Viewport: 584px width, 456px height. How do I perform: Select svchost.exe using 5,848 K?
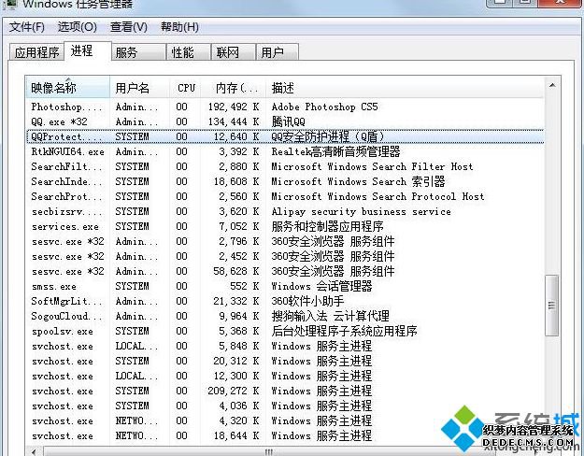coord(285,346)
